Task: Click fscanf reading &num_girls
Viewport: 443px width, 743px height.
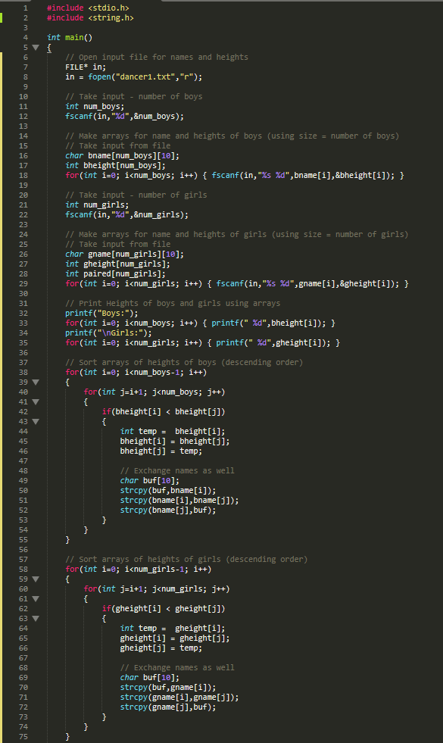Action: [127, 215]
